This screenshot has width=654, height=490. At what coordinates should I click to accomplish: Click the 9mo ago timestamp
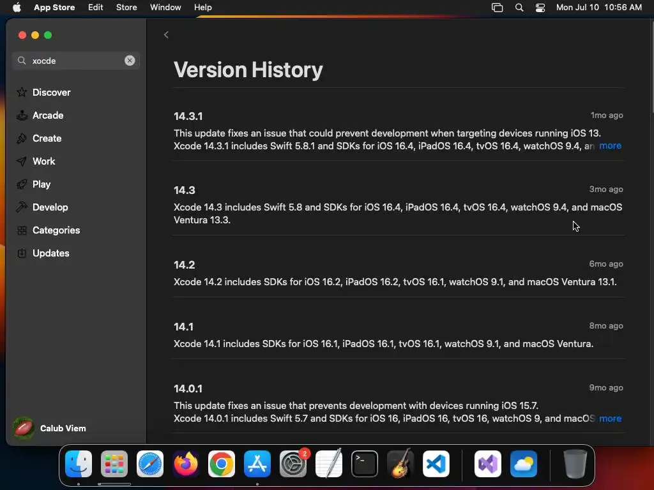606,387
